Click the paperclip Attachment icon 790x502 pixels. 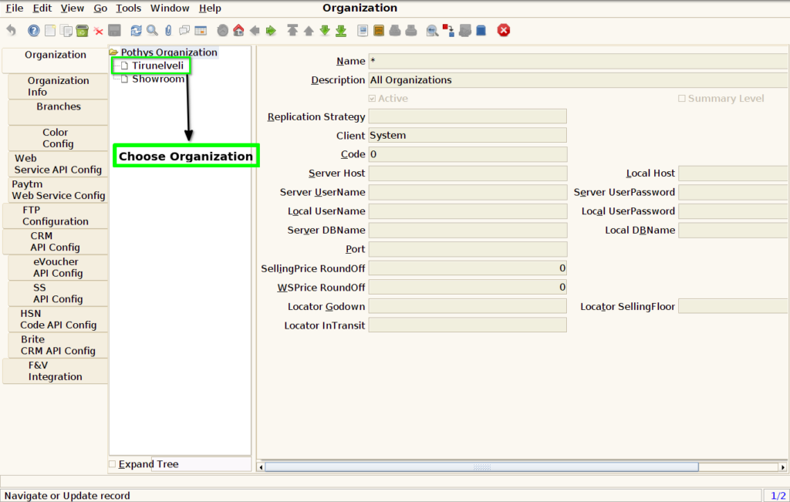pos(168,31)
